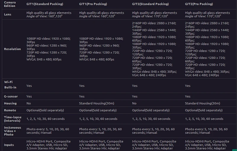Screen dimensions: 237x151
Task: Select the "GIT2(Standard Packing)" column header
Action: [150, 4]
